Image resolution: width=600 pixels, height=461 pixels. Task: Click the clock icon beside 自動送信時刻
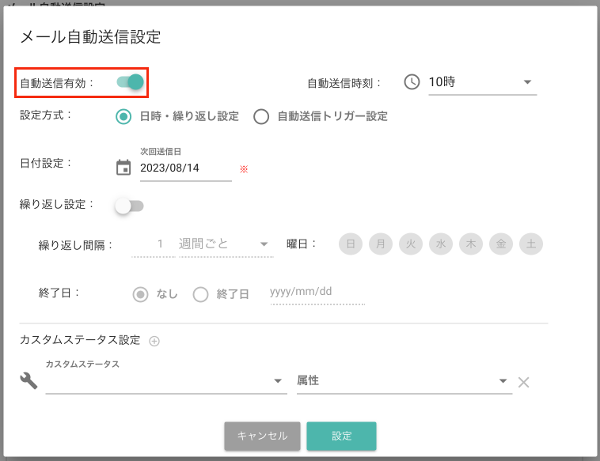[x=412, y=82]
